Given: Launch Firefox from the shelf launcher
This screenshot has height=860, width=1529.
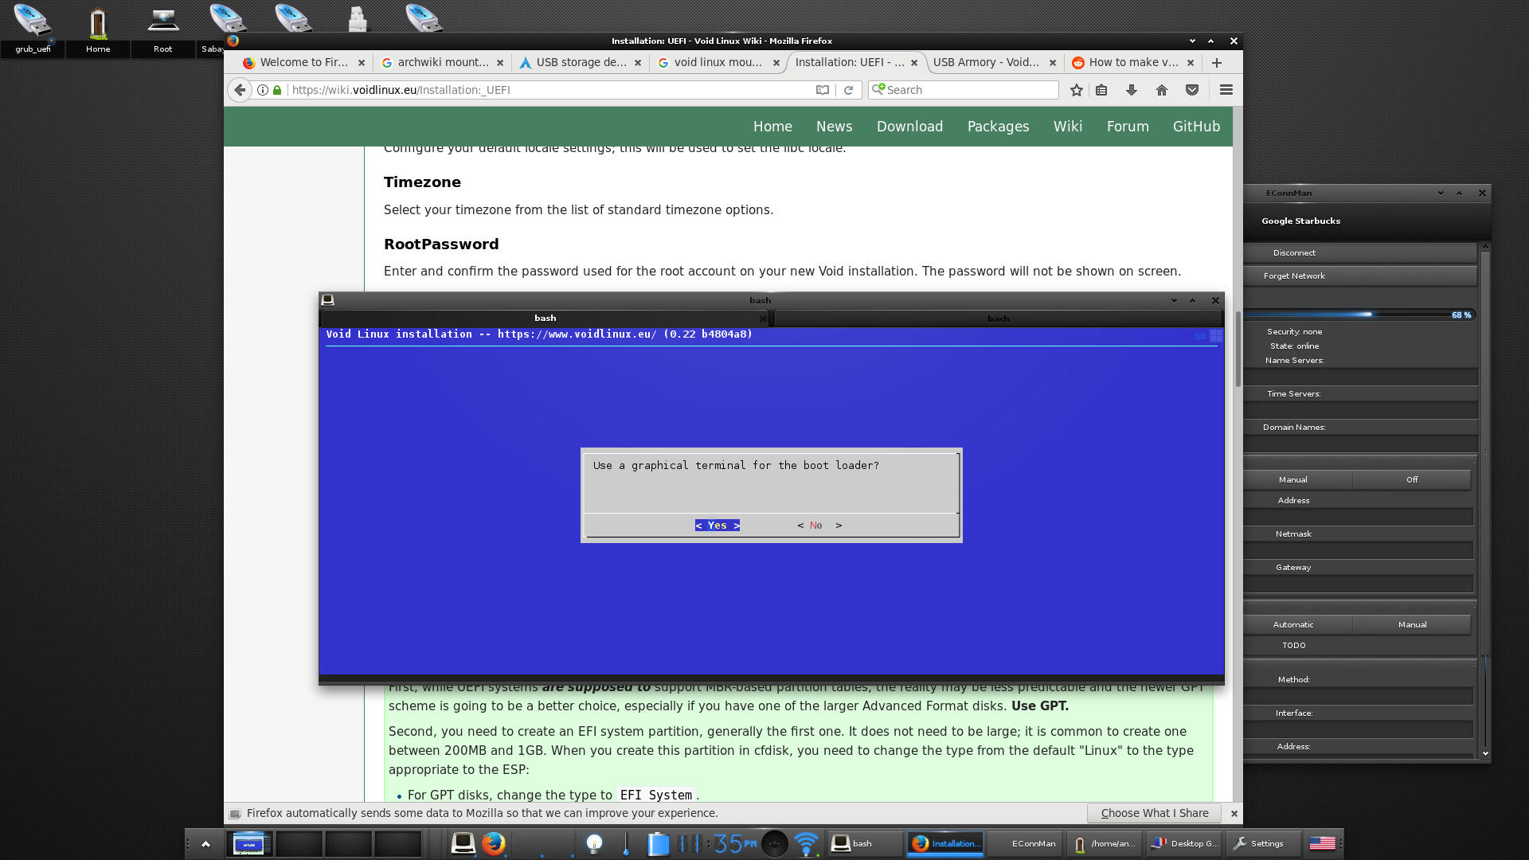Looking at the screenshot, I should click(x=493, y=842).
